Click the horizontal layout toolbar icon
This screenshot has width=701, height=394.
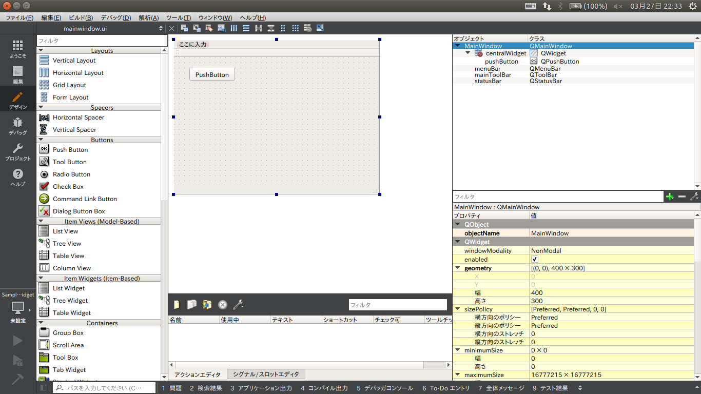pyautogui.click(x=234, y=28)
